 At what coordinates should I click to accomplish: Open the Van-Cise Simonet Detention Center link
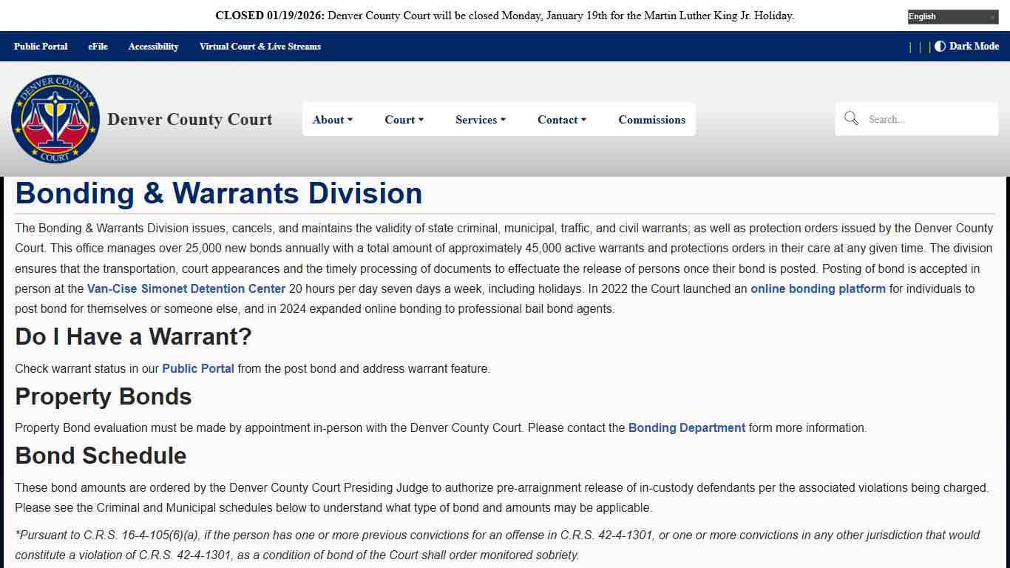point(186,288)
